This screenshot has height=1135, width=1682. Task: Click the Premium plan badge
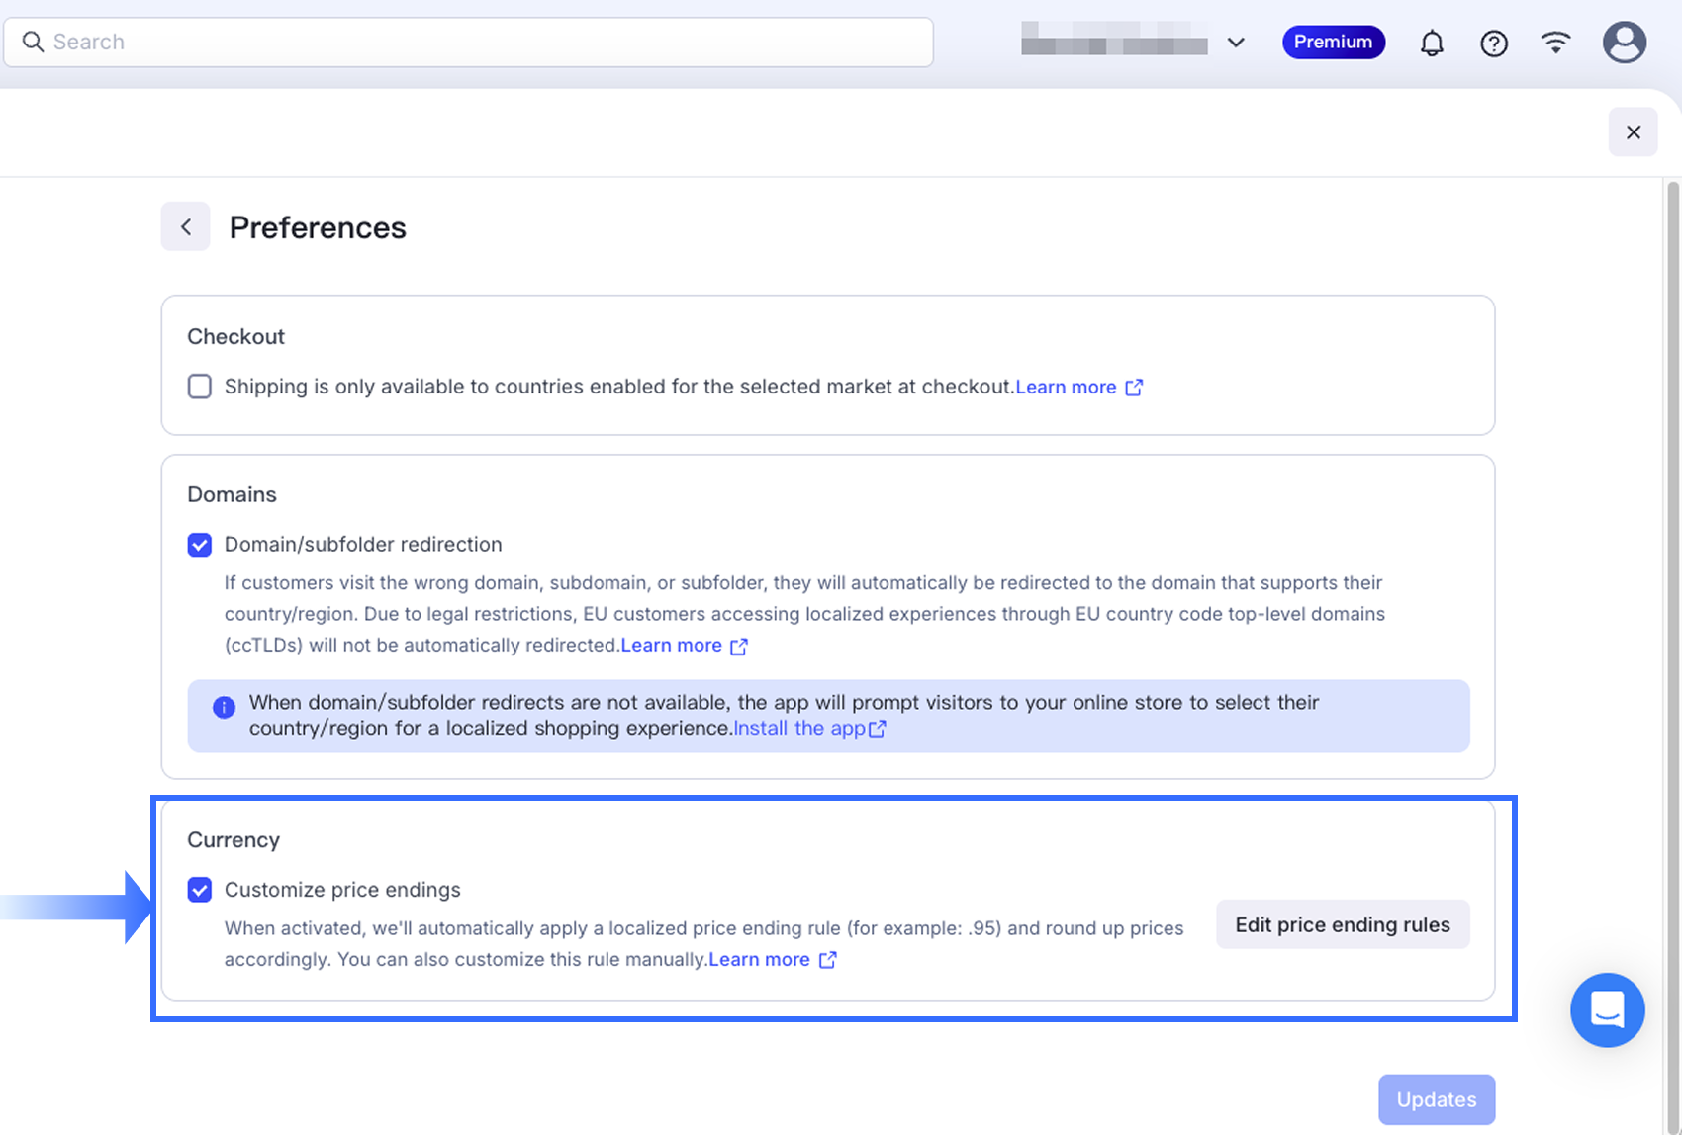pyautogui.click(x=1333, y=42)
